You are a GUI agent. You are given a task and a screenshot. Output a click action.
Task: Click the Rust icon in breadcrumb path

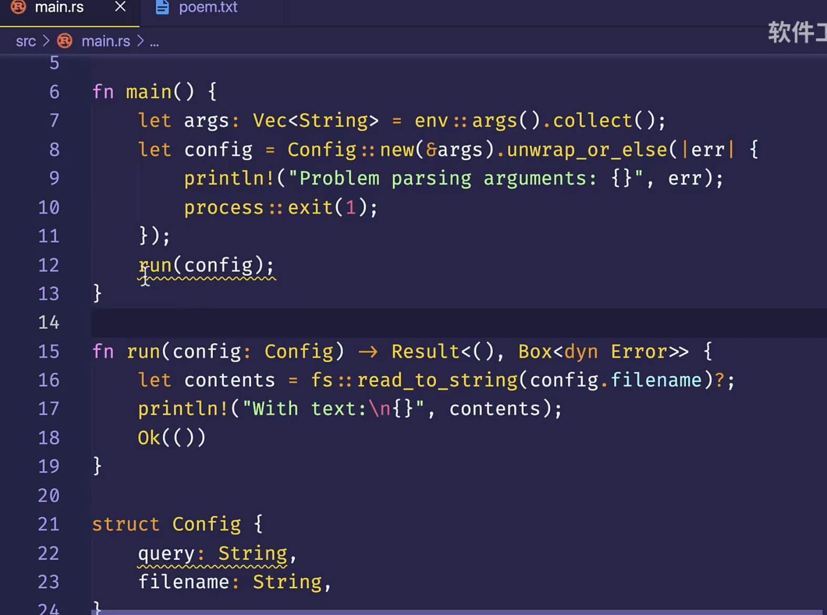point(65,41)
